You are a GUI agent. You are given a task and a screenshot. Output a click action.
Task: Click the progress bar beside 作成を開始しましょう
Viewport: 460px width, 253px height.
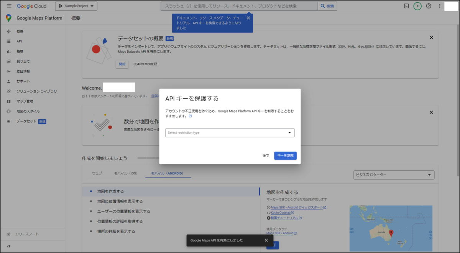149,158
